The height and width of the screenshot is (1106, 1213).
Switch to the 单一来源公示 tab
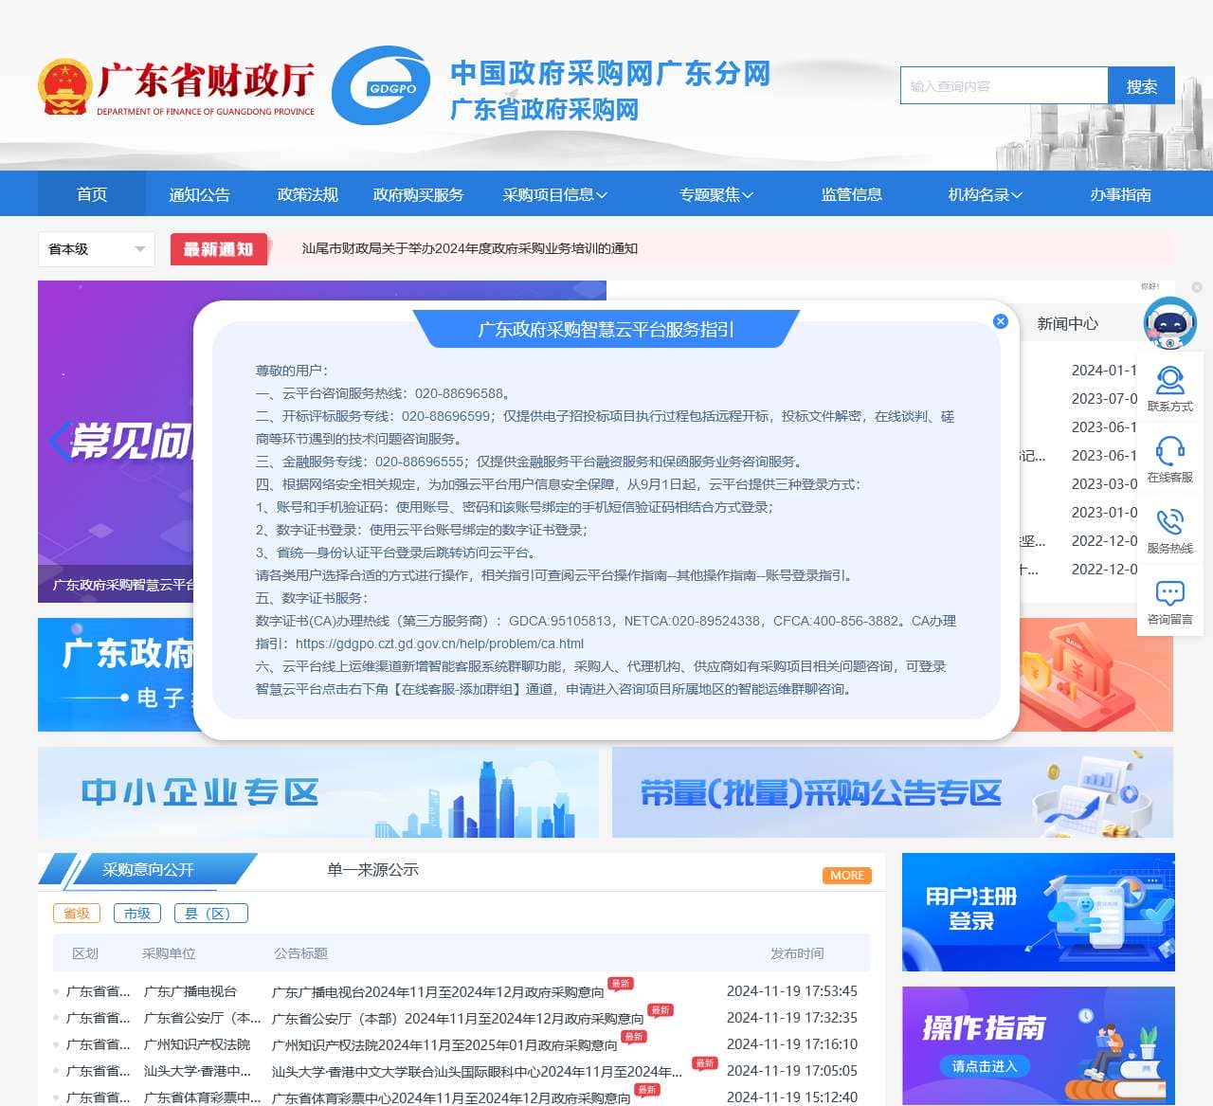372,870
